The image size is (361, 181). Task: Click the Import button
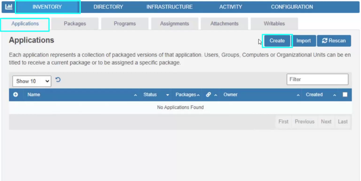pyautogui.click(x=304, y=40)
